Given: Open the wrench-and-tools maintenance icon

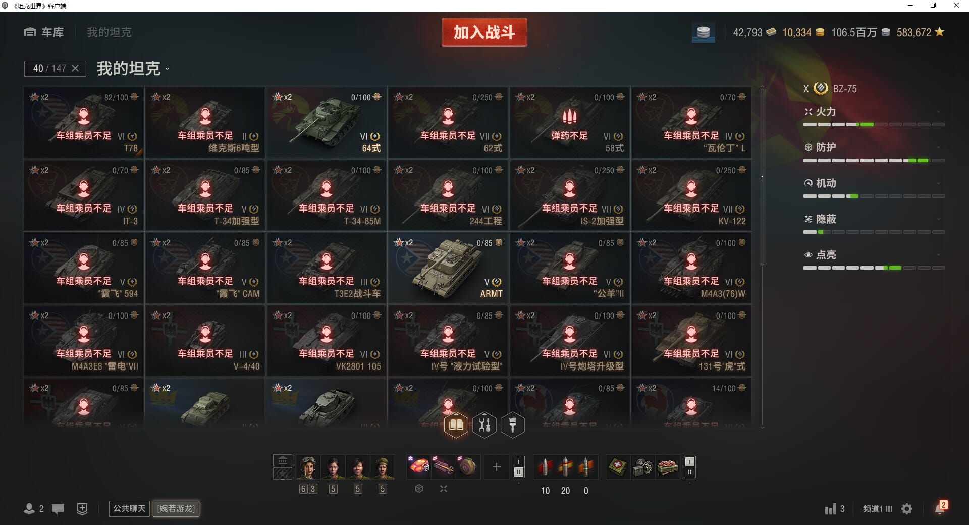Looking at the screenshot, I should (484, 425).
